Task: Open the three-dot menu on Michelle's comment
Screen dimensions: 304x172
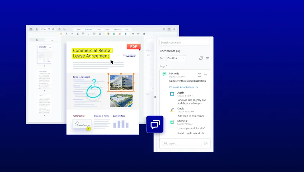Action: pyautogui.click(x=205, y=75)
